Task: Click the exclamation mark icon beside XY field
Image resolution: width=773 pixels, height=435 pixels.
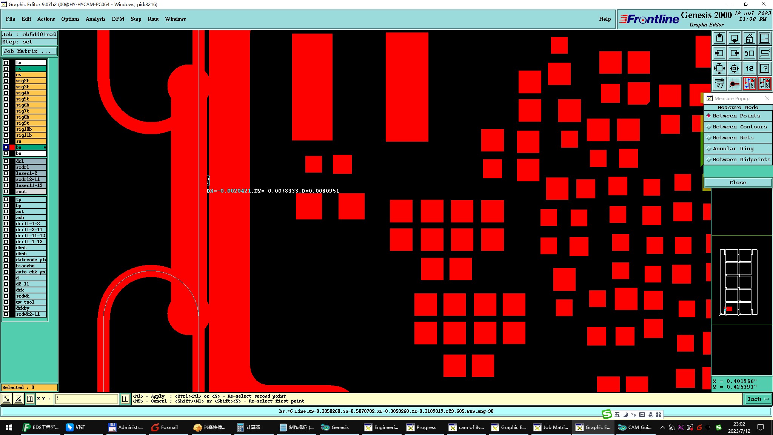Action: (x=125, y=399)
